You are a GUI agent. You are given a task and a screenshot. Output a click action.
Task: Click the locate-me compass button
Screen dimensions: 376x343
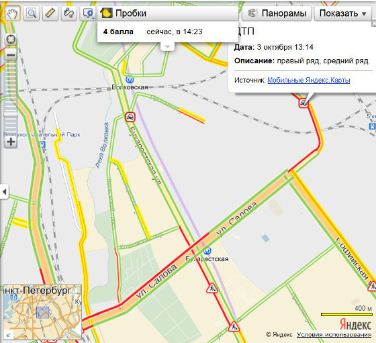click(11, 39)
